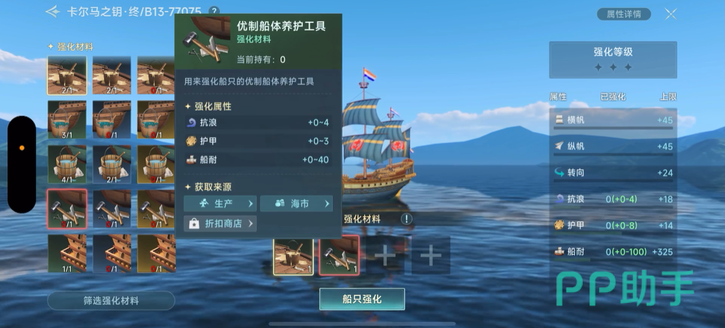Expand the 生产 source option

point(220,204)
